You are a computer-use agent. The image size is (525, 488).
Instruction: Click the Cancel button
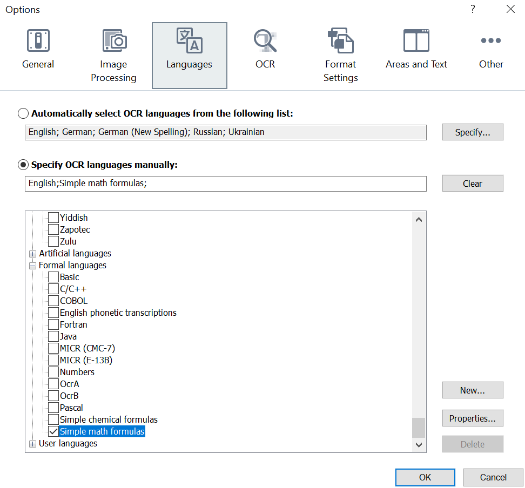(x=493, y=477)
